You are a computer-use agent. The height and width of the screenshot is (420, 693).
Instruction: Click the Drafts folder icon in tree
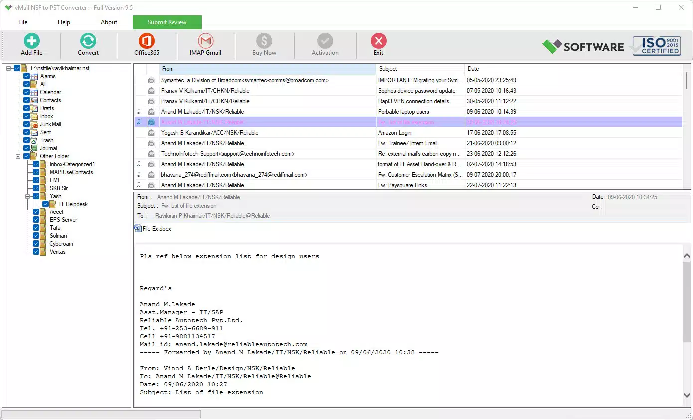coord(34,108)
